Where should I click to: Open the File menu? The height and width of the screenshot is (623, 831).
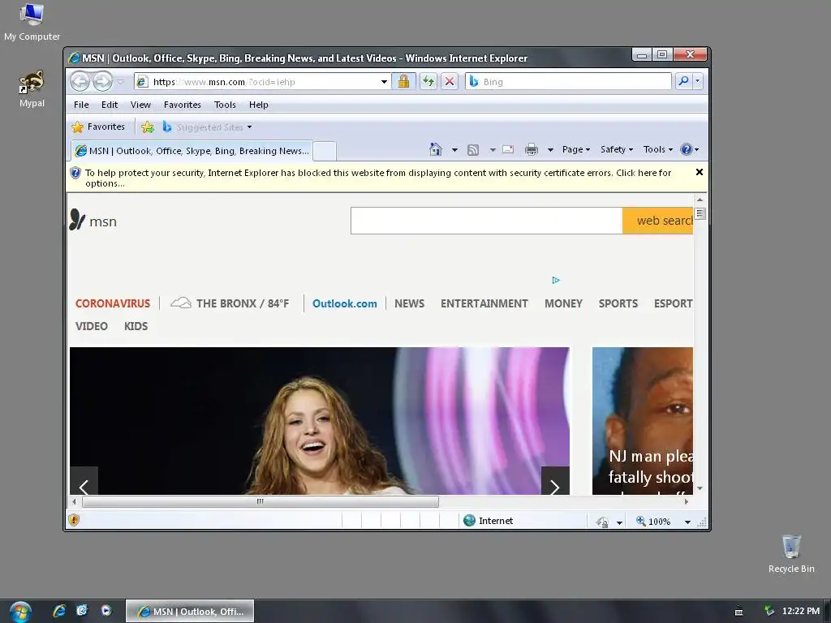coord(81,105)
